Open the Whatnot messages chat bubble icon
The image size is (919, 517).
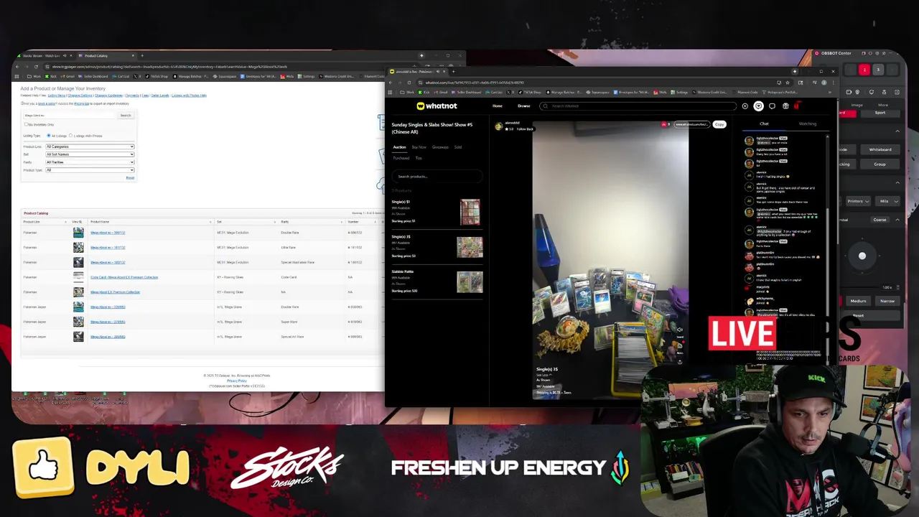tap(772, 106)
